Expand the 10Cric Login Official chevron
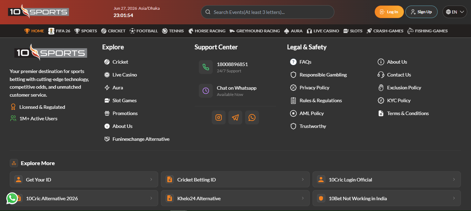Image resolution: width=471 pixels, height=211 pixels. 454,179
